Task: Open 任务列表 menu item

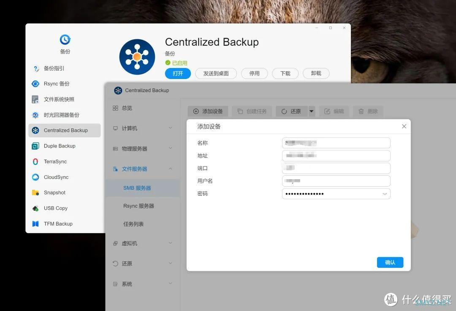Action: (x=143, y=224)
